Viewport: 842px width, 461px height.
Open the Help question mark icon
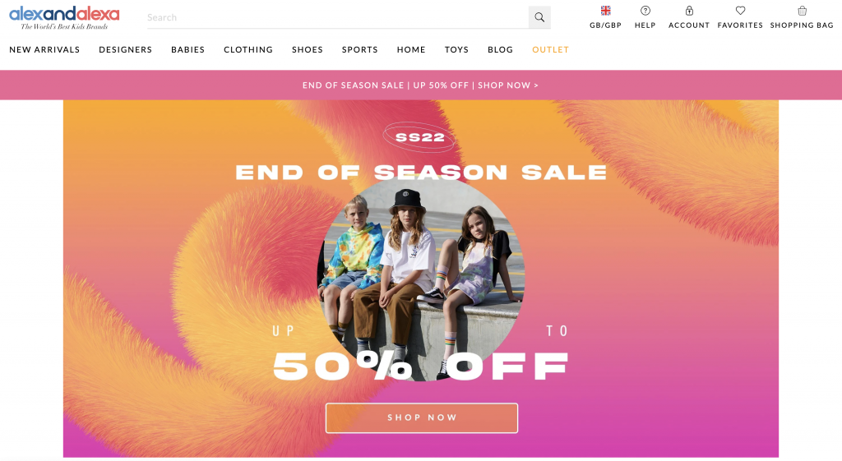[x=645, y=10]
